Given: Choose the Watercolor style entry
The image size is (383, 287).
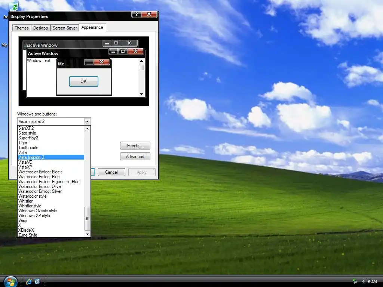Looking at the screenshot, I should (x=51, y=196).
